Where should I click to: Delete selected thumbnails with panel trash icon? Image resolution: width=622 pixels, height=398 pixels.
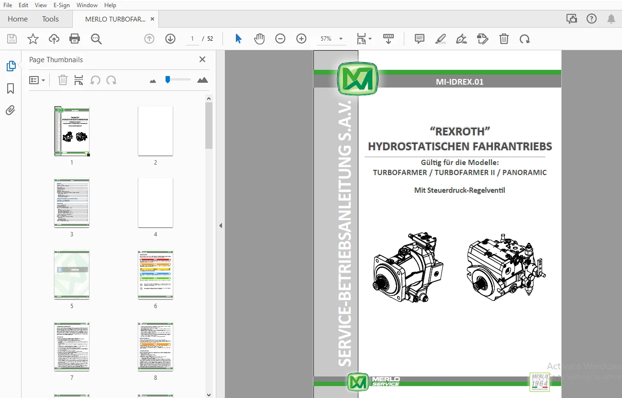pos(63,80)
